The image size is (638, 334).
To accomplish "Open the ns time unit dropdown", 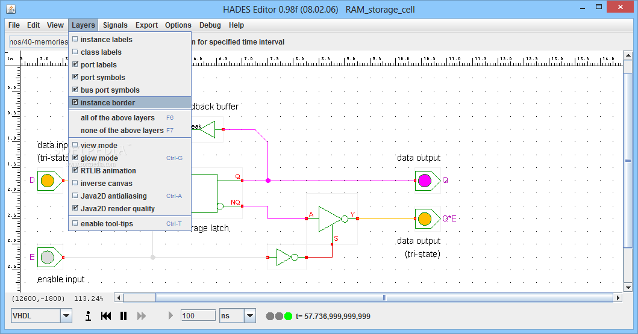I will point(250,316).
